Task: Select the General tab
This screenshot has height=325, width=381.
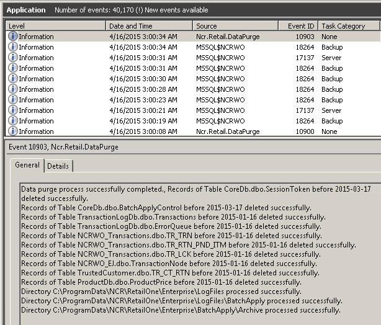Action: pyautogui.click(x=27, y=165)
